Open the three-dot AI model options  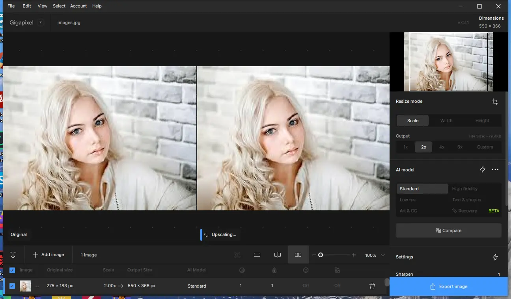495,169
